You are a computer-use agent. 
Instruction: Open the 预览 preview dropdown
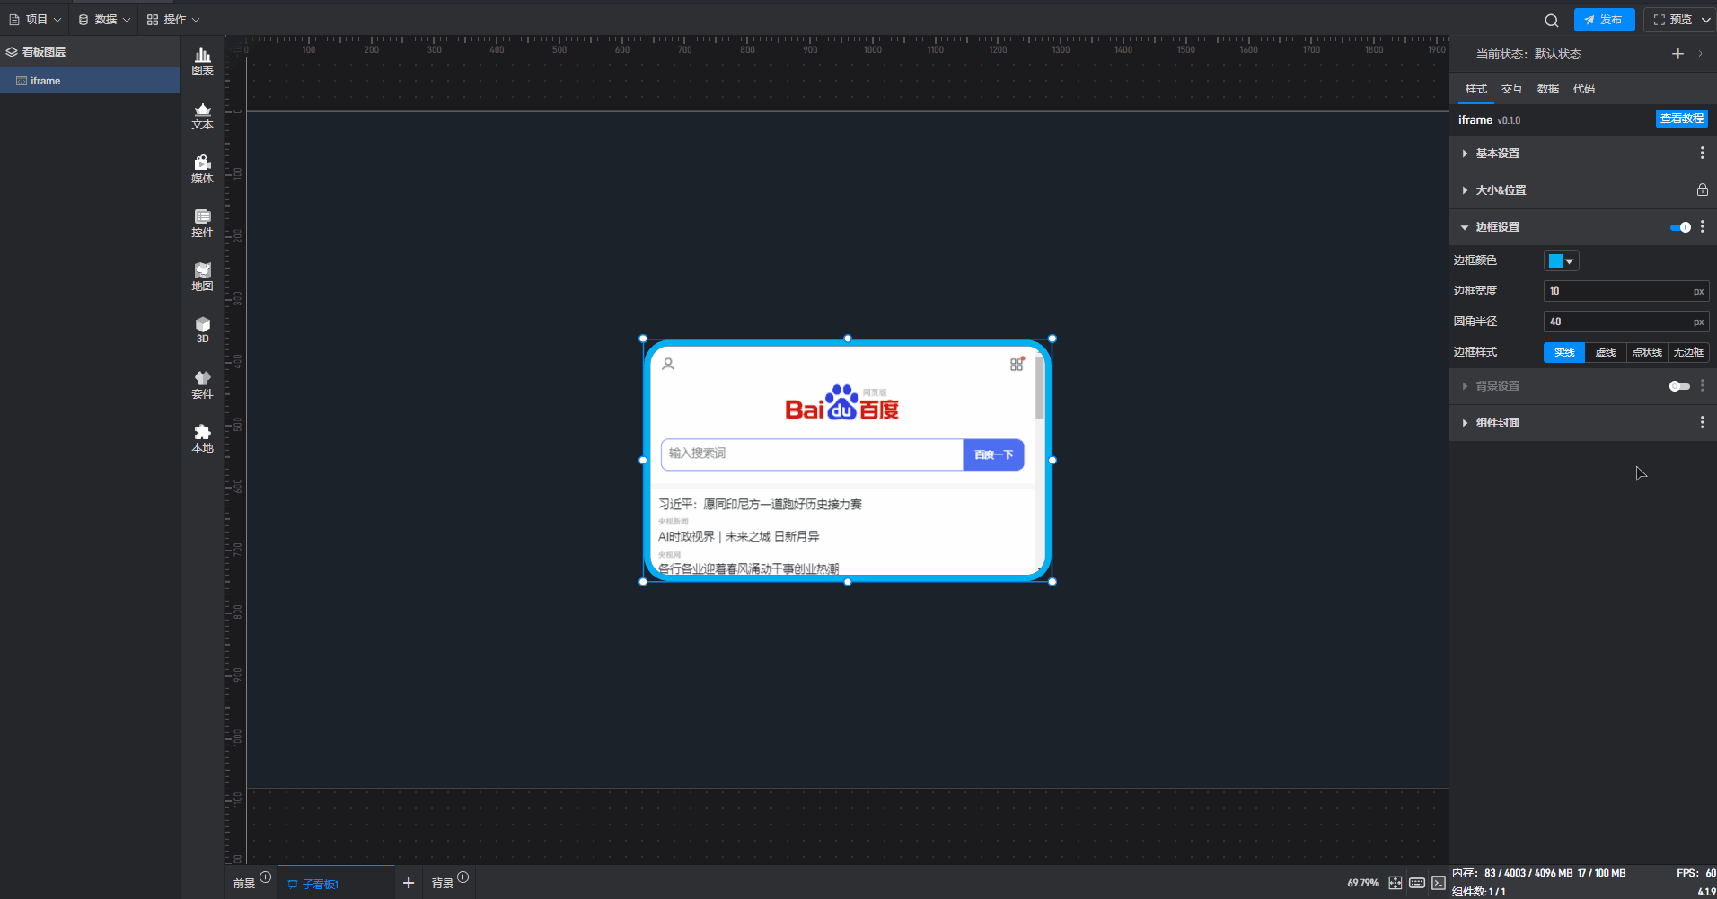pos(1680,20)
